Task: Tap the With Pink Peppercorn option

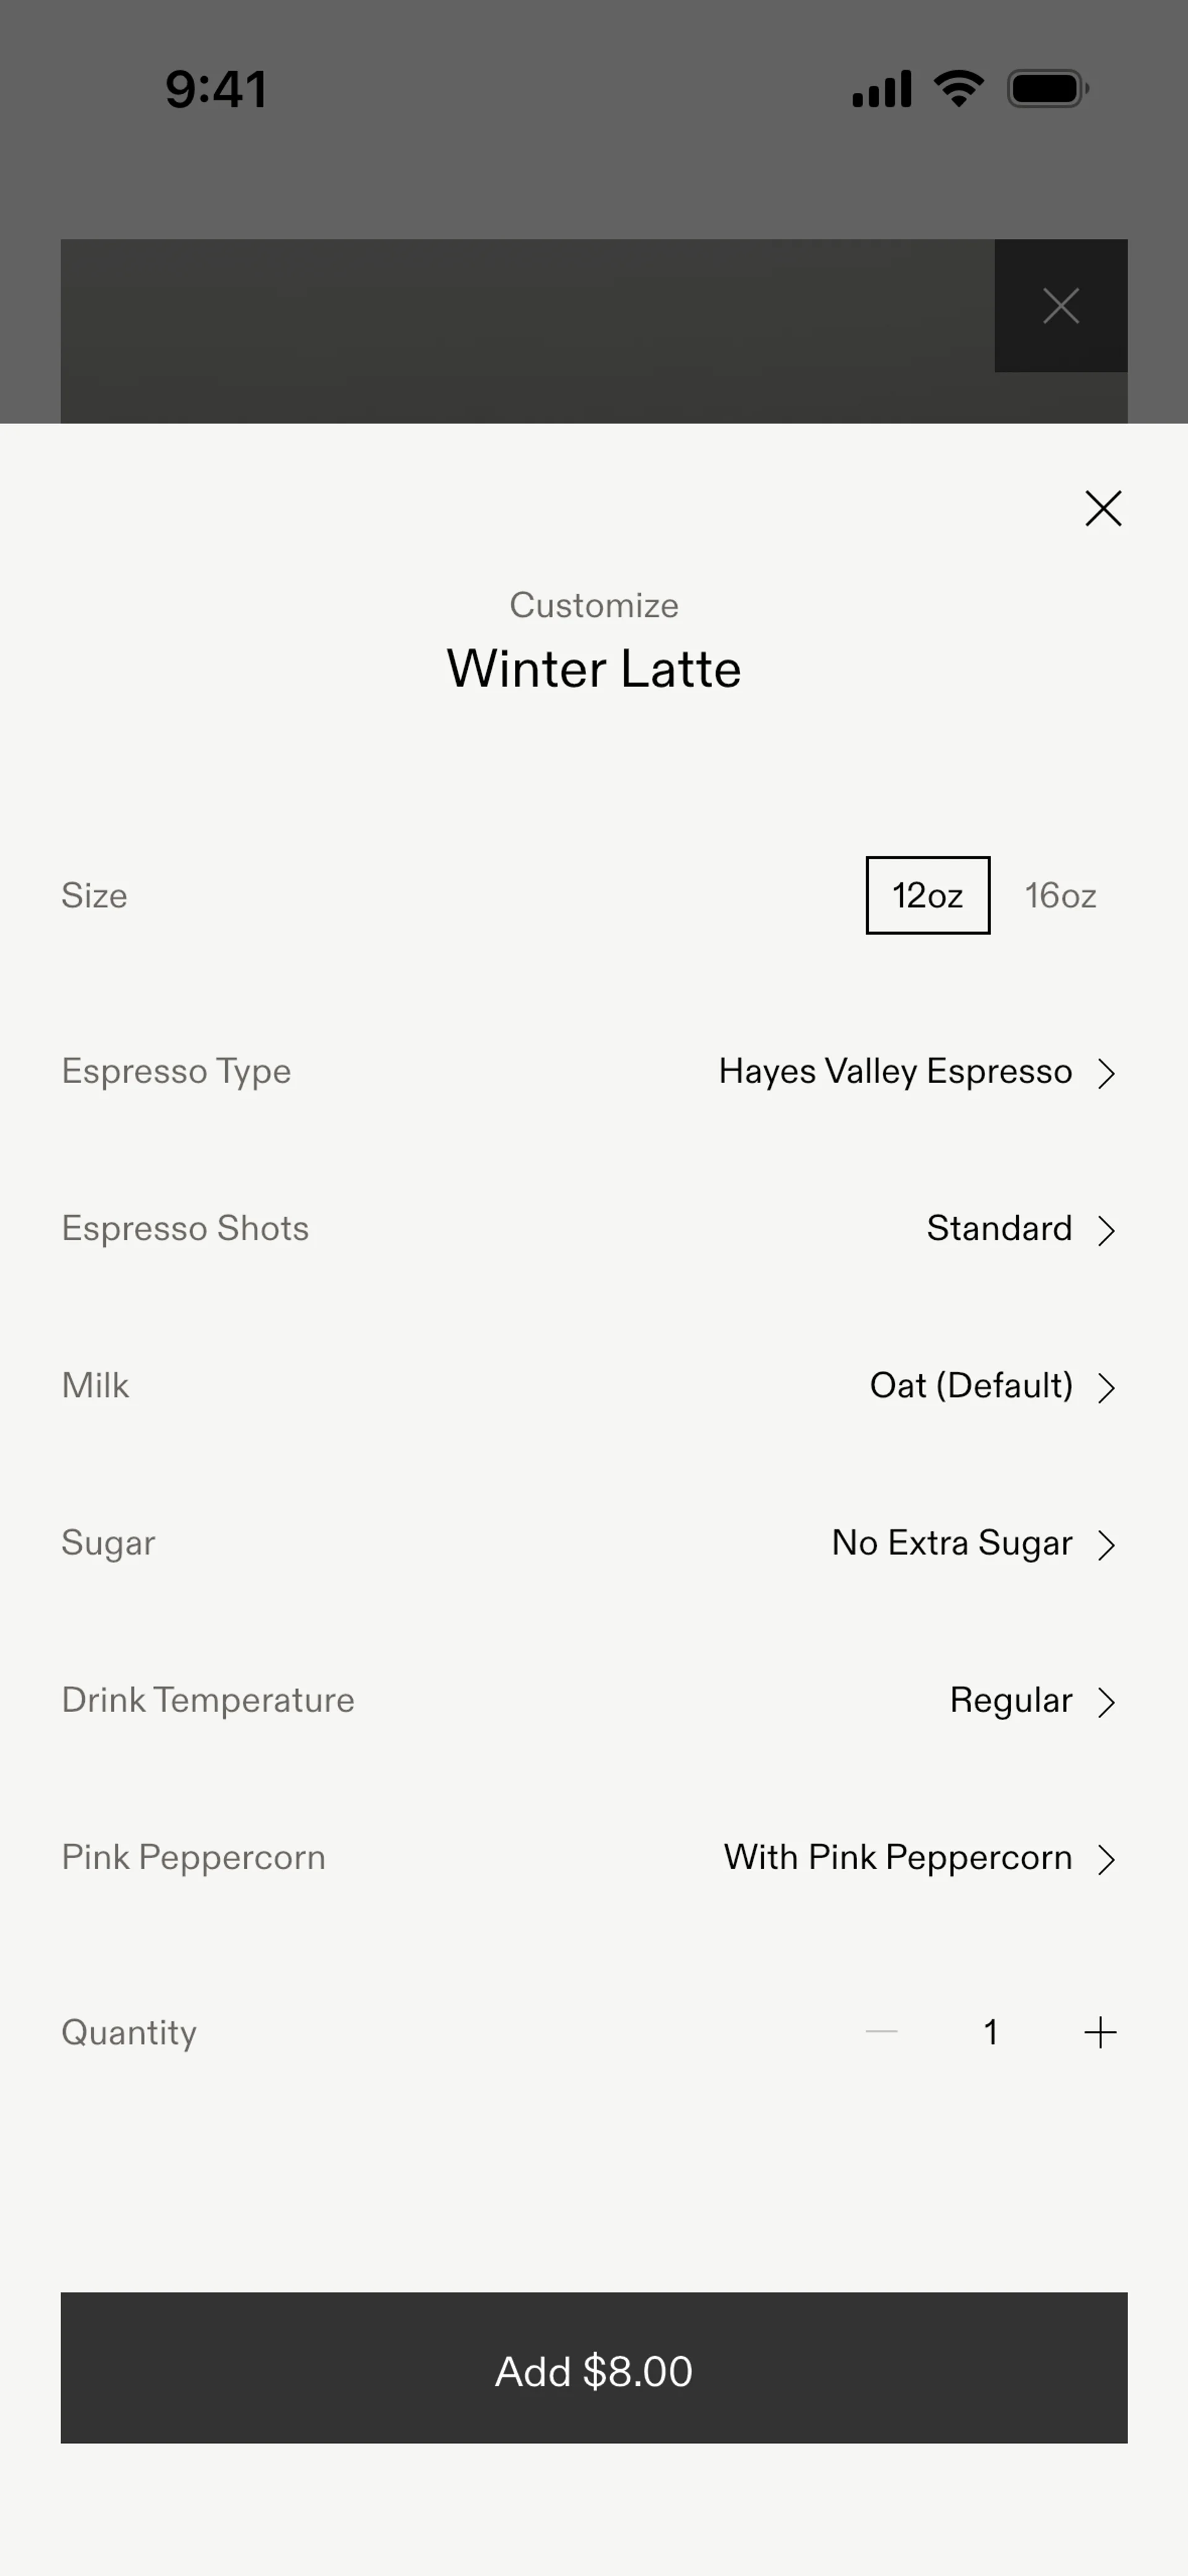Action: point(897,1857)
